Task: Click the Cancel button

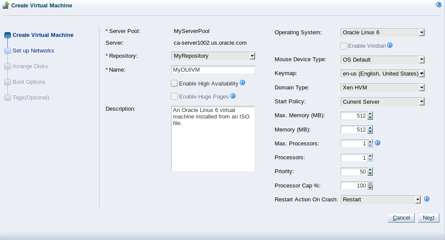Action: coord(401,217)
